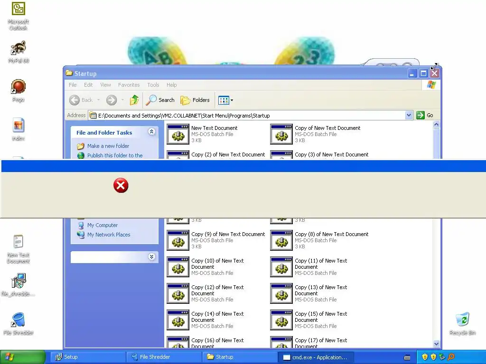Image resolution: width=486 pixels, height=364 pixels.
Task: Open the Forward history dropdown arrow
Action: [123, 100]
